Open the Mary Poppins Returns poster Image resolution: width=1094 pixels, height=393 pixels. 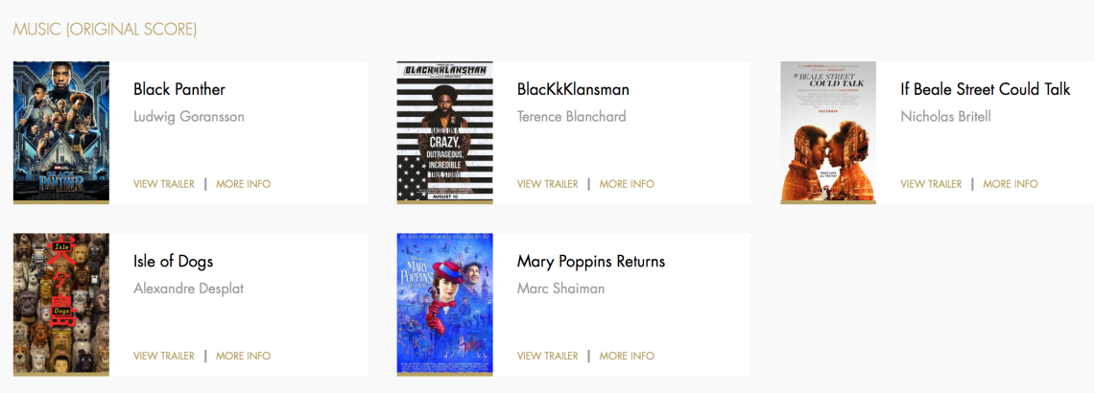click(445, 304)
